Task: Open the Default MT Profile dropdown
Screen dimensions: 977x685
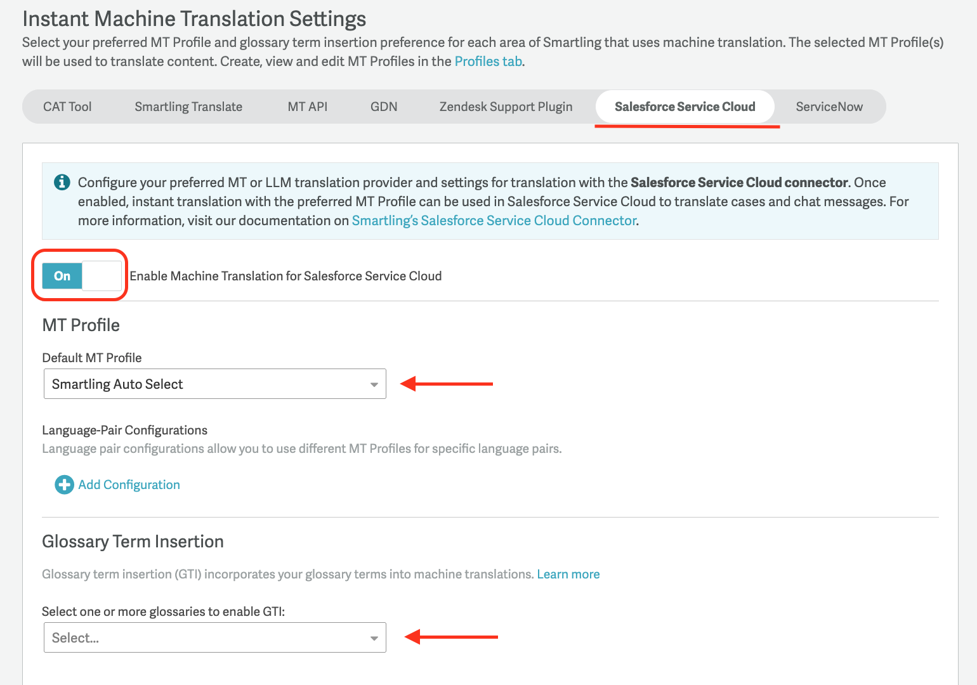Action: (x=214, y=384)
